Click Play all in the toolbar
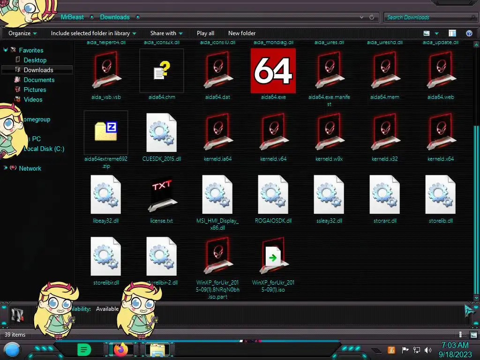This screenshot has height=360, width=480. click(x=205, y=33)
